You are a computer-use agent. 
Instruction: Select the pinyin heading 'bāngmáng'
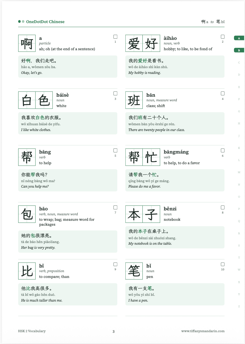pos(176,152)
